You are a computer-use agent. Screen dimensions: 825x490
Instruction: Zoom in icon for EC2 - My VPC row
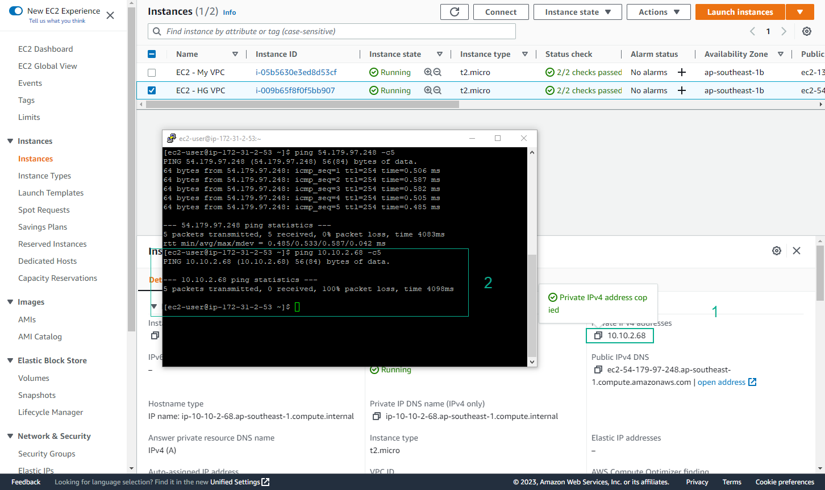pos(428,72)
